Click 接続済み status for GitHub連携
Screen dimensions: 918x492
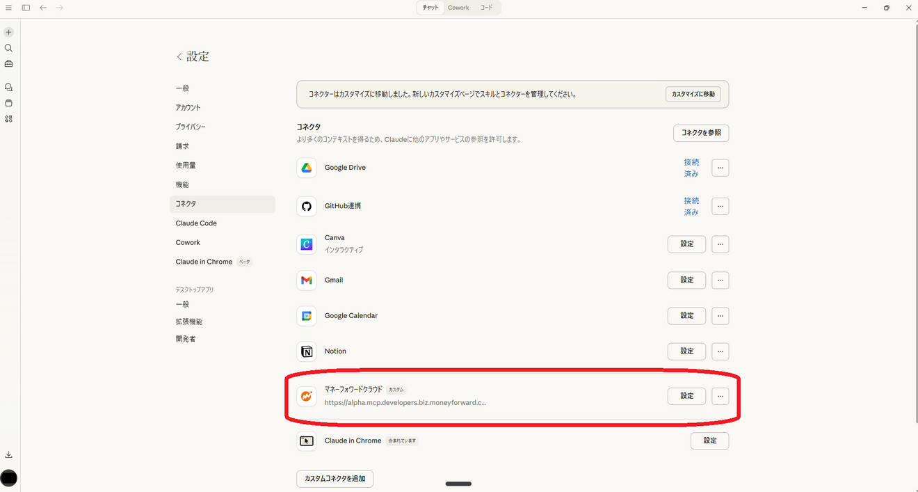click(691, 206)
